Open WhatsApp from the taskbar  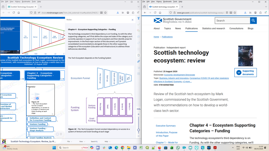(x=178, y=148)
